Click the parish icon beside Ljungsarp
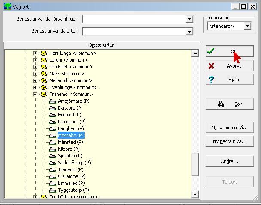 pyautogui.click(x=53, y=122)
